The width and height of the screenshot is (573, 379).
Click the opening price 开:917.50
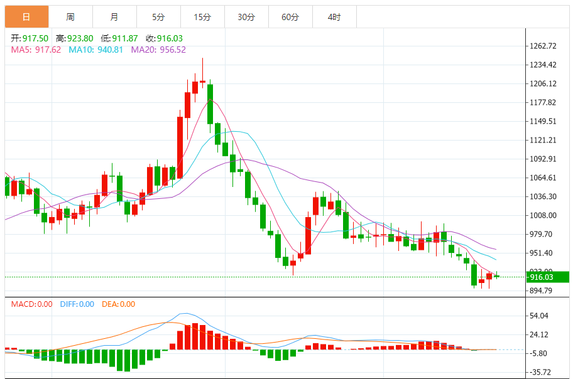point(30,38)
